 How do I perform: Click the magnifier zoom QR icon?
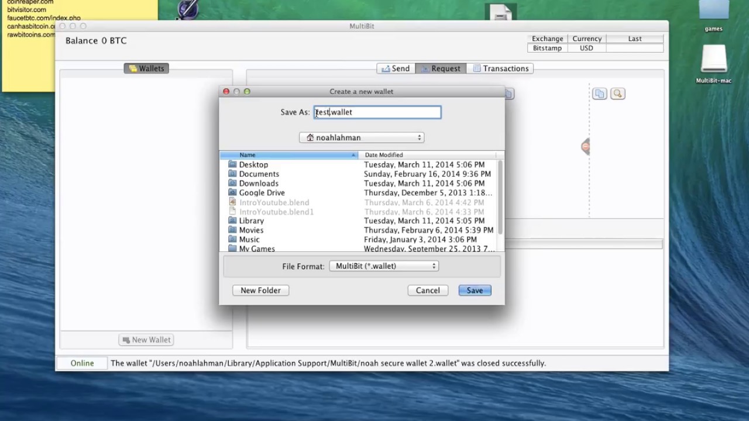coord(617,94)
